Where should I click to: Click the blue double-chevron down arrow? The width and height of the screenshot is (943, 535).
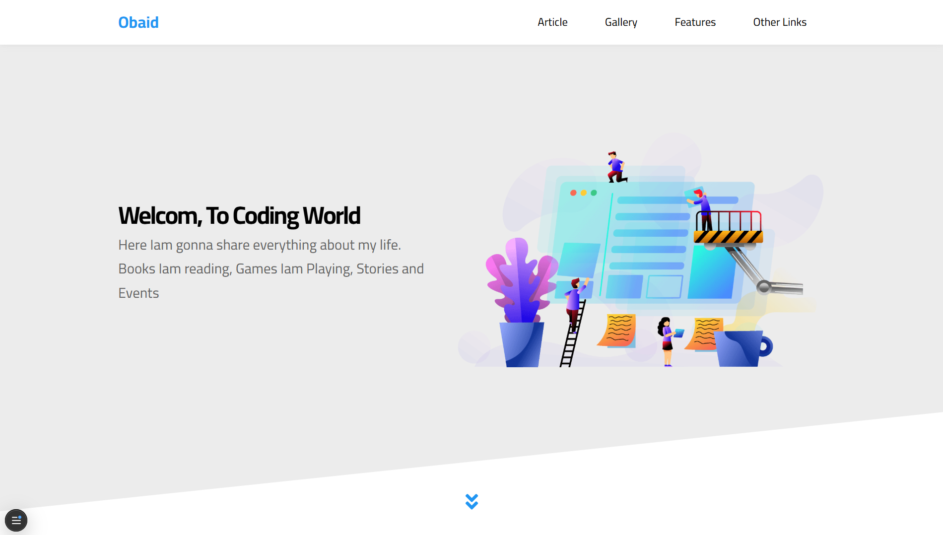click(x=471, y=501)
